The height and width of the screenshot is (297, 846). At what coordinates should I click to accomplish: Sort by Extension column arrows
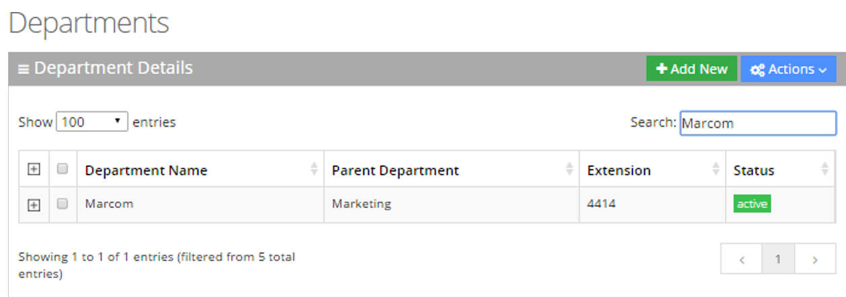pos(715,170)
